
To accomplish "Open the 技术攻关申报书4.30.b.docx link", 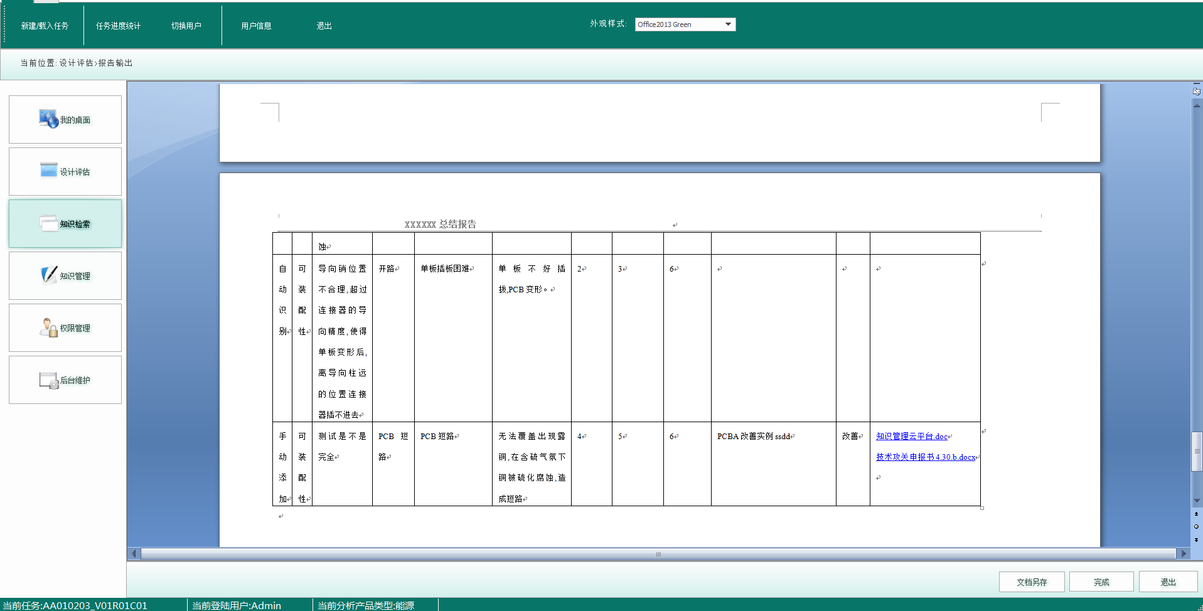I will click(925, 457).
